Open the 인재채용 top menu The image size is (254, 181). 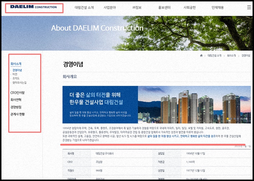217,8
